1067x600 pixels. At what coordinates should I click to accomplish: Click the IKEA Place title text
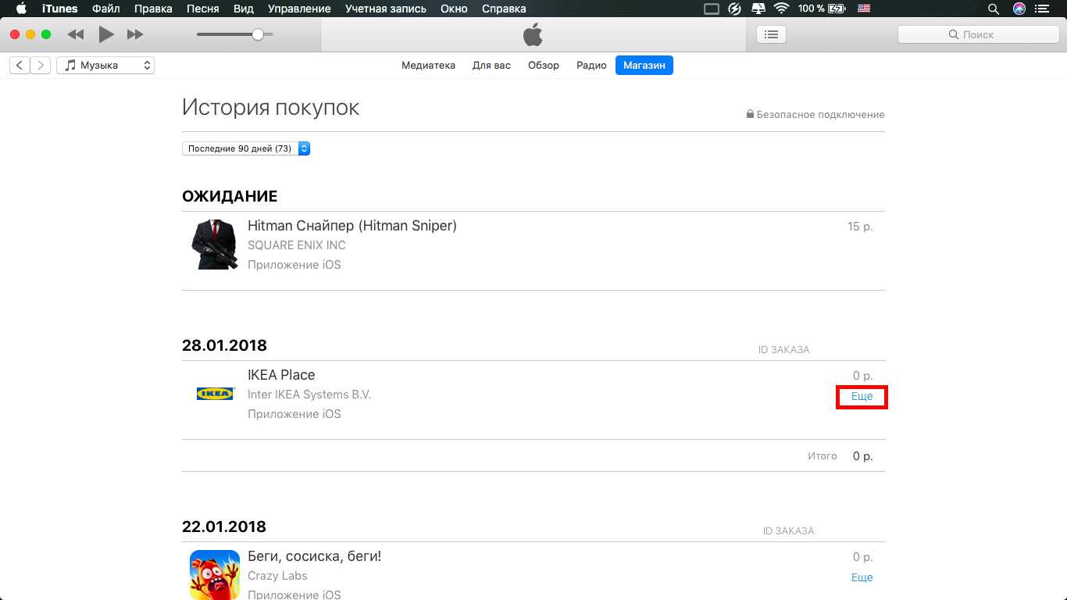click(x=281, y=375)
